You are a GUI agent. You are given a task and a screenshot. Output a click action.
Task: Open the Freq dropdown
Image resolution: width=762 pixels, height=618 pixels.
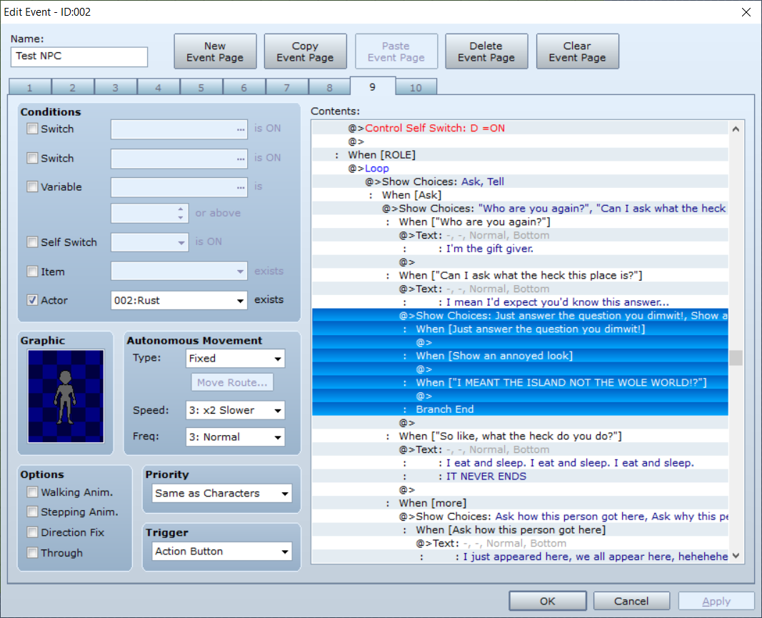(x=235, y=437)
